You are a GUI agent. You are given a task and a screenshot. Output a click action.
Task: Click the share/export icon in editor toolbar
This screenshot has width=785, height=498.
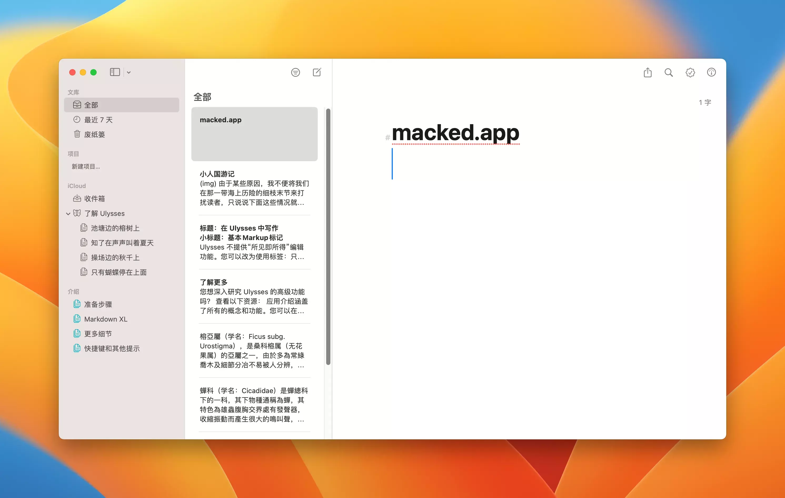coord(647,72)
